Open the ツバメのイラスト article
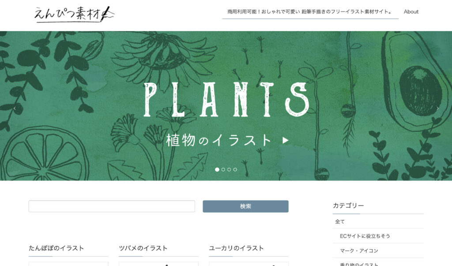 (143, 248)
